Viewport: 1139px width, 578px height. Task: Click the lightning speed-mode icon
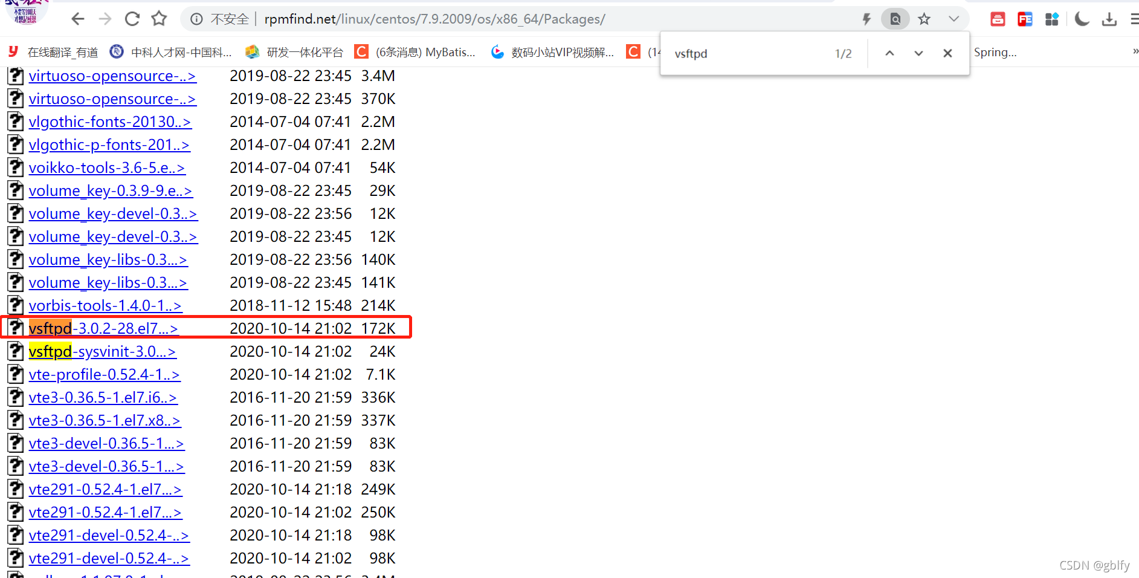click(866, 19)
